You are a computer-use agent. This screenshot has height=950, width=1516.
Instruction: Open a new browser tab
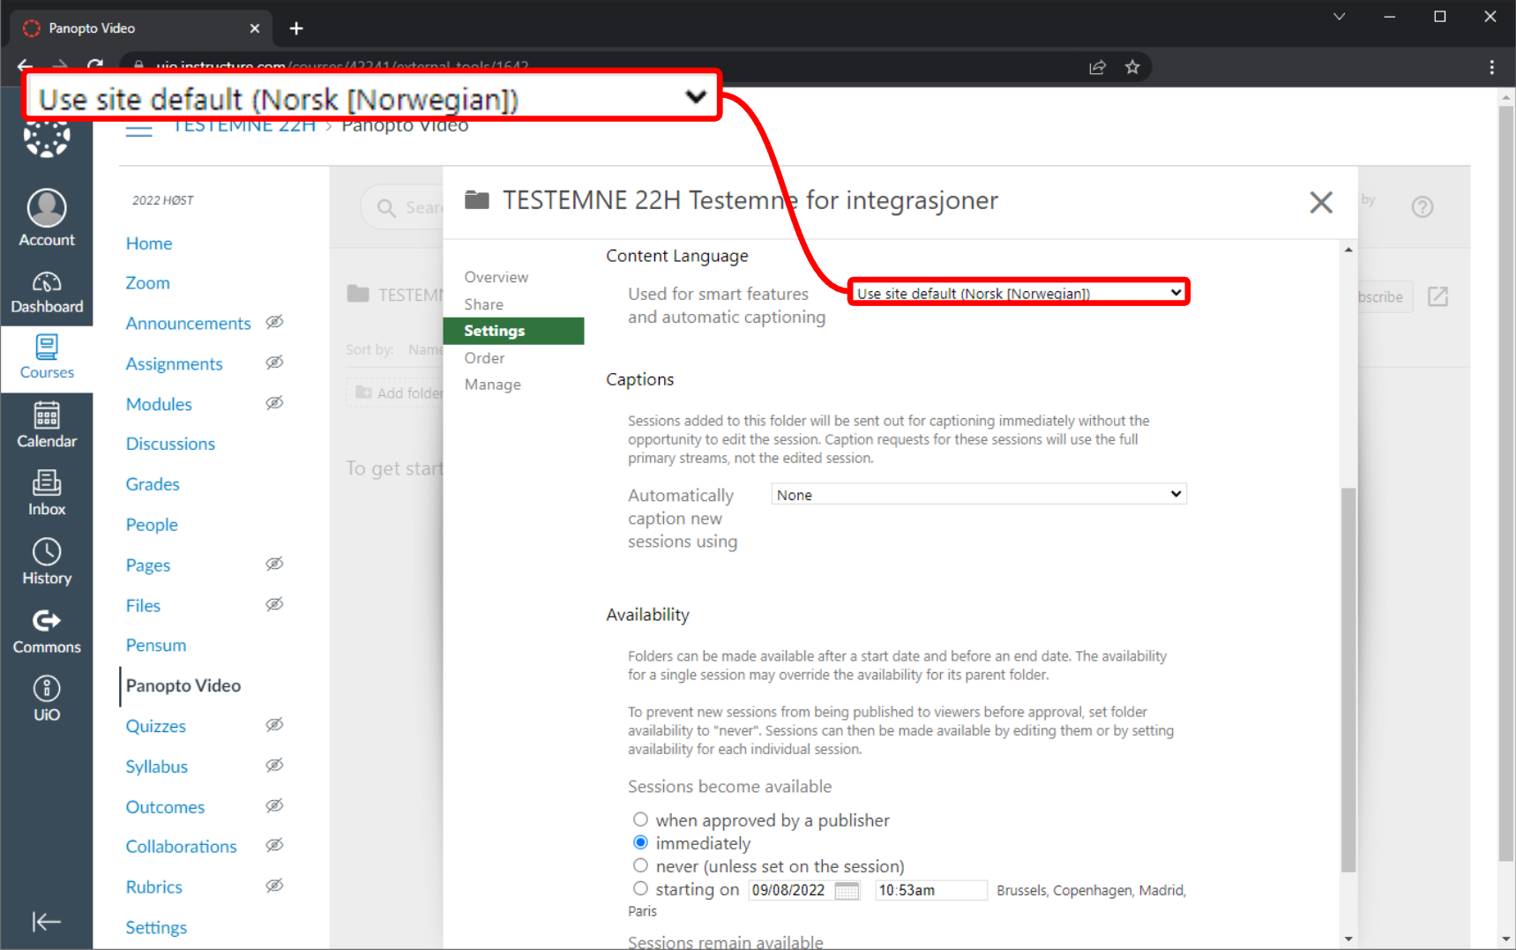pos(296,28)
